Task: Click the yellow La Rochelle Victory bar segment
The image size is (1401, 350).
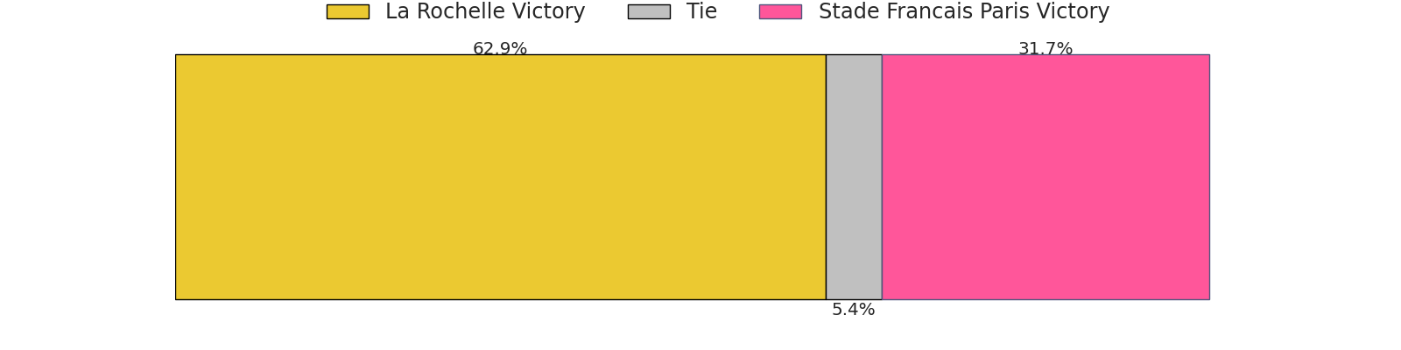Action: coord(500,177)
